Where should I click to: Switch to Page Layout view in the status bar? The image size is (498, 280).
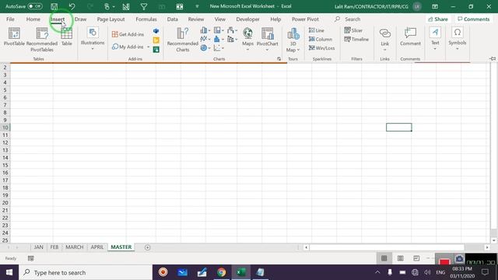click(401, 258)
